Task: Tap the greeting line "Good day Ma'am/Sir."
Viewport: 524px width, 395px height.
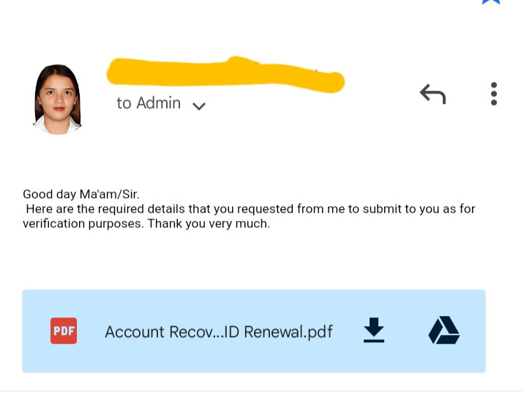Action: coord(81,194)
